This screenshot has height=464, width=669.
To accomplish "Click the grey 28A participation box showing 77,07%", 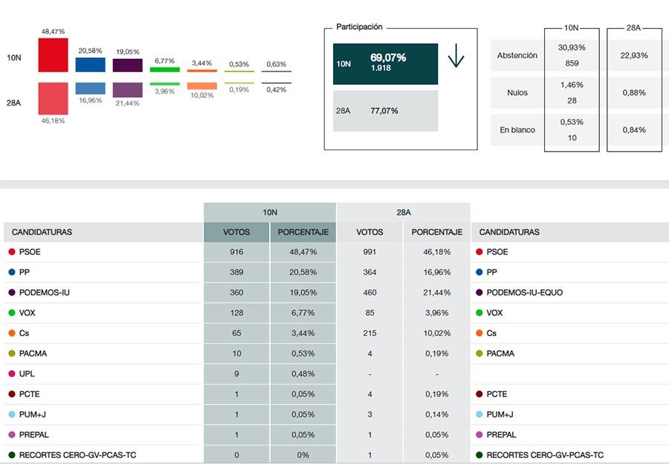I will (x=385, y=111).
